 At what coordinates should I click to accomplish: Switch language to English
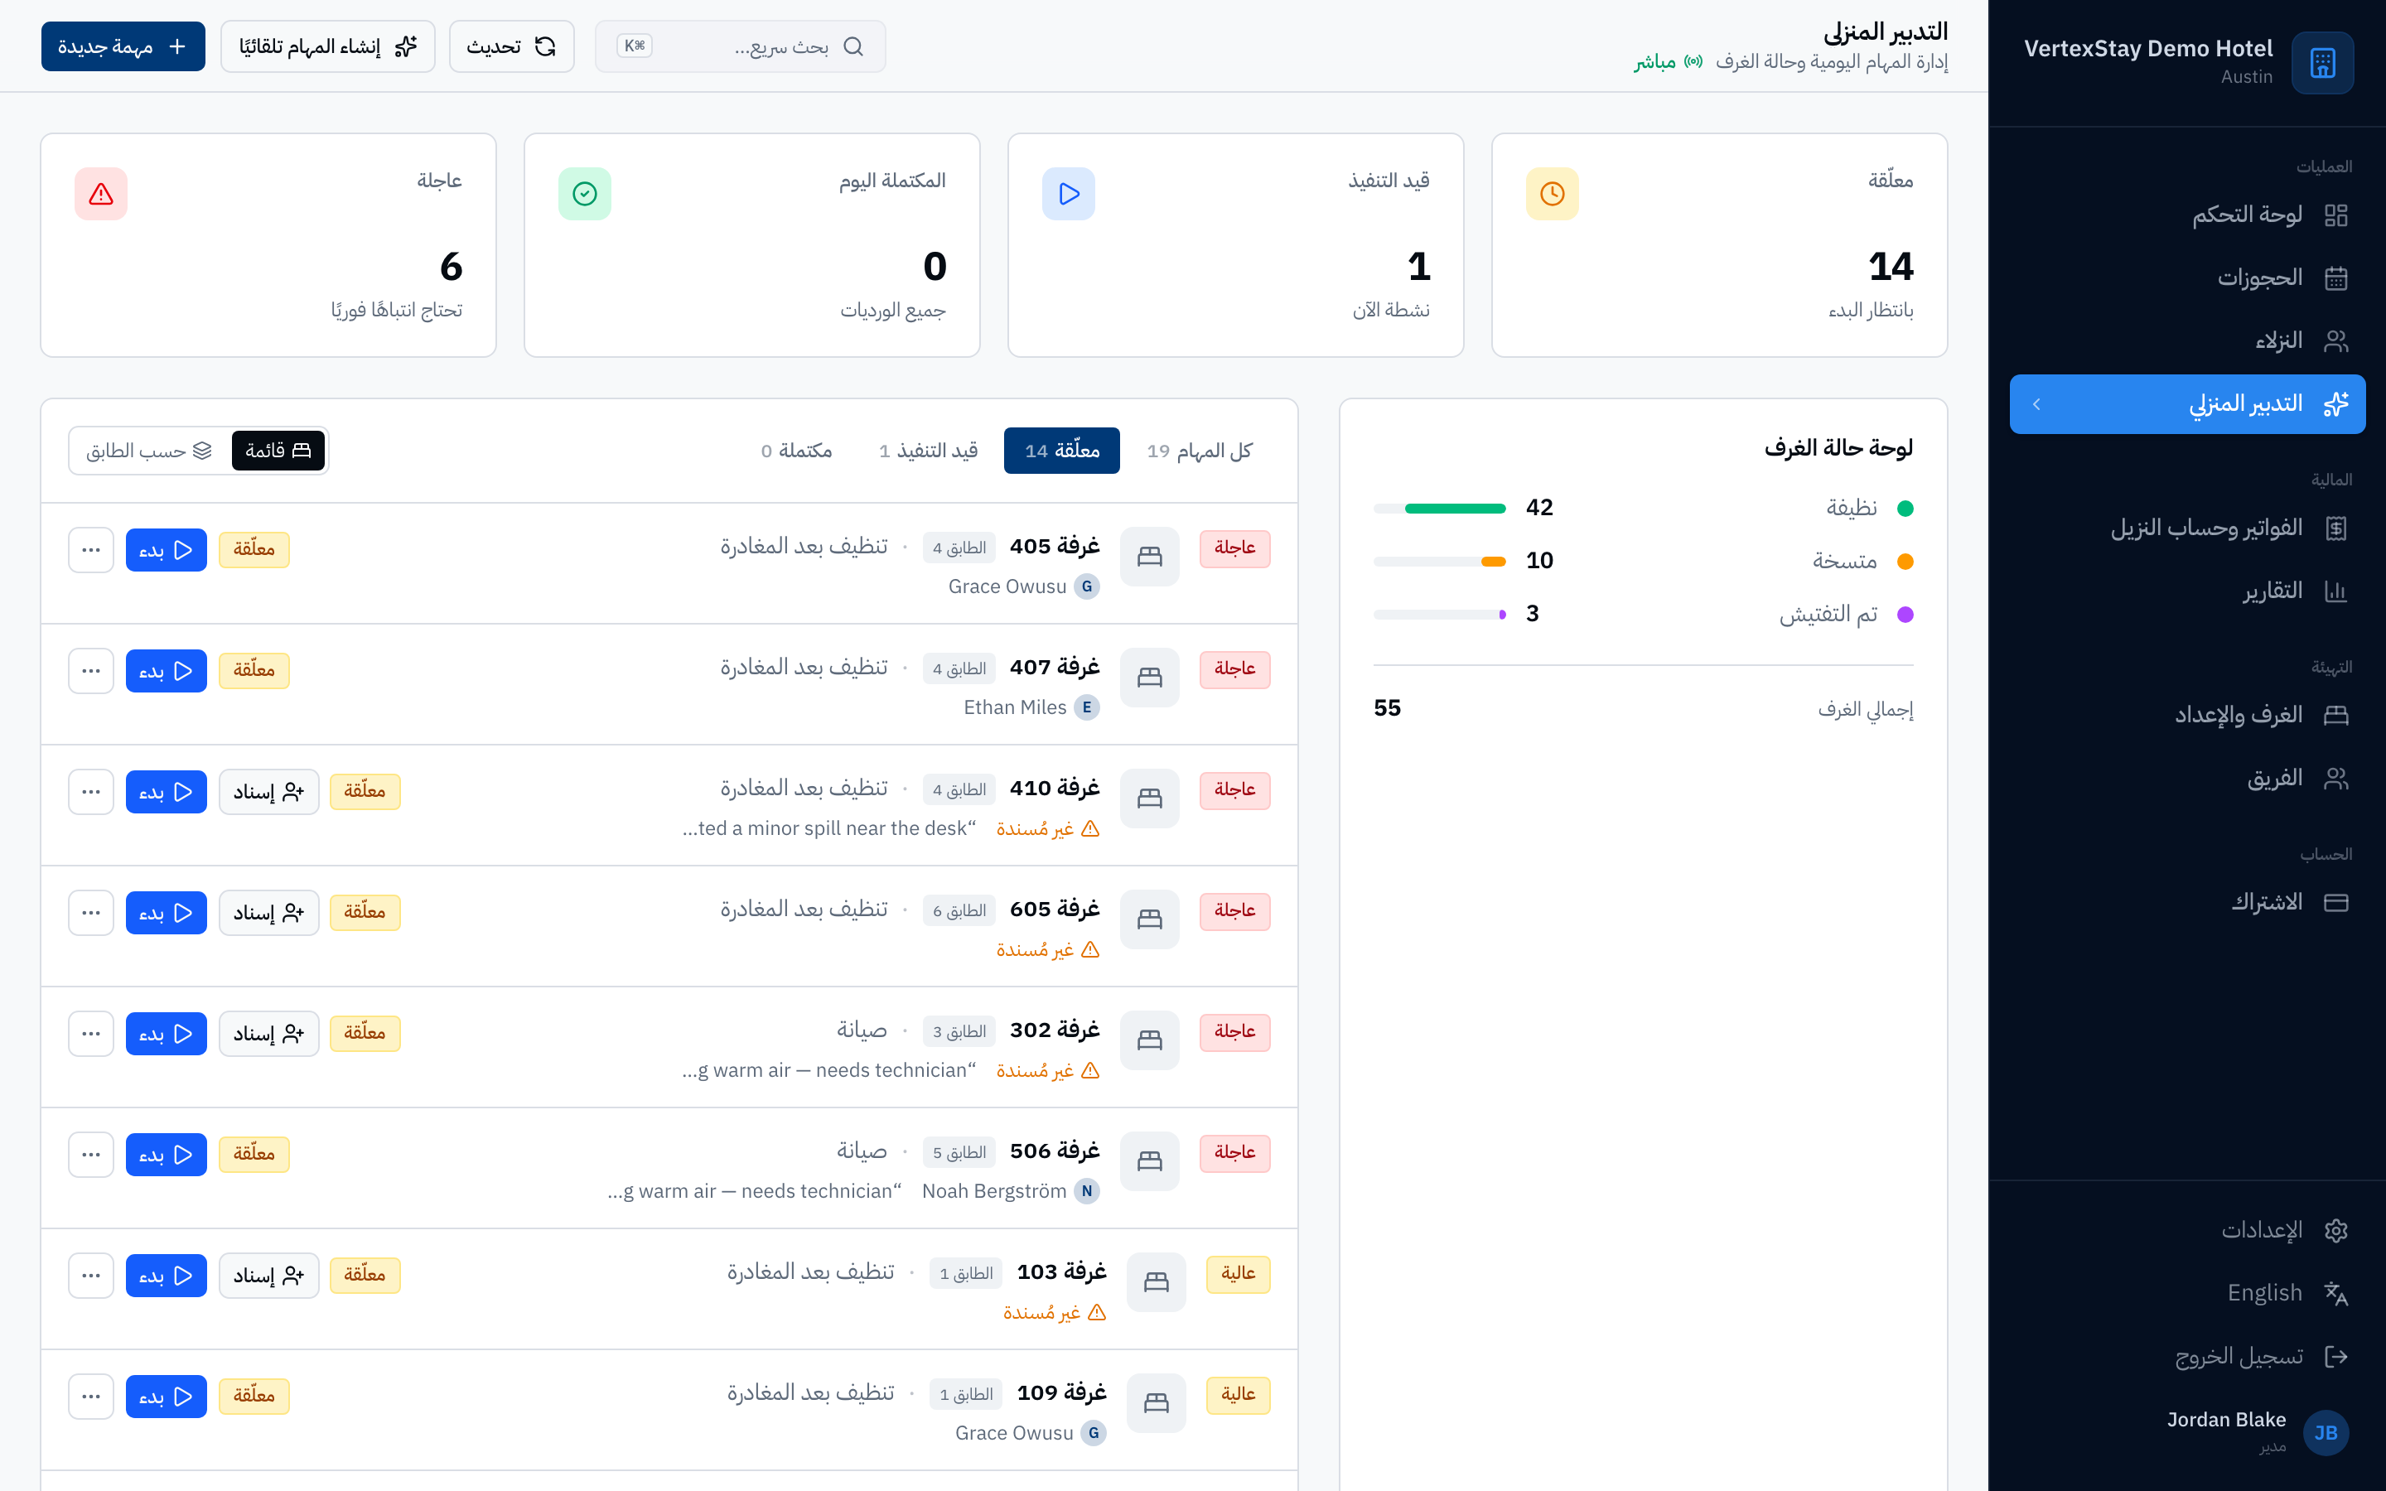(2187, 1293)
